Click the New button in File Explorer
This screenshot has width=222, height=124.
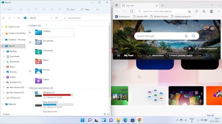pos(8,10)
